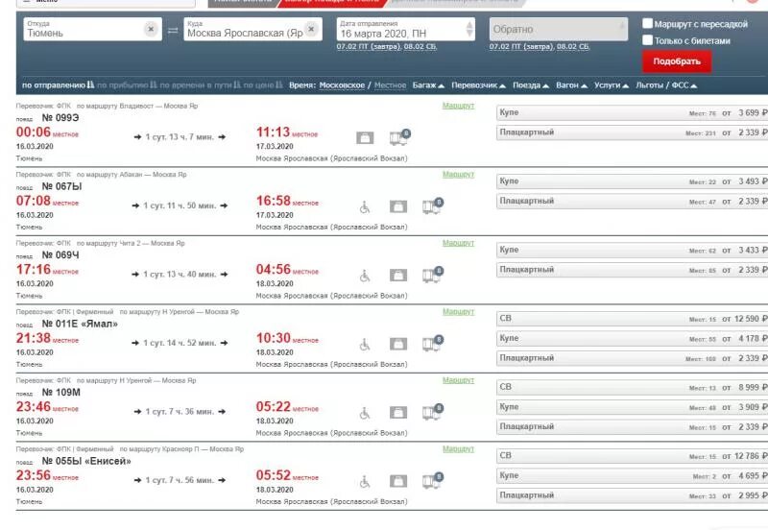Image resolution: width=768 pixels, height=530 pixels.
Task: Click luggage compartment icon for train 067Ы
Action: (x=398, y=206)
